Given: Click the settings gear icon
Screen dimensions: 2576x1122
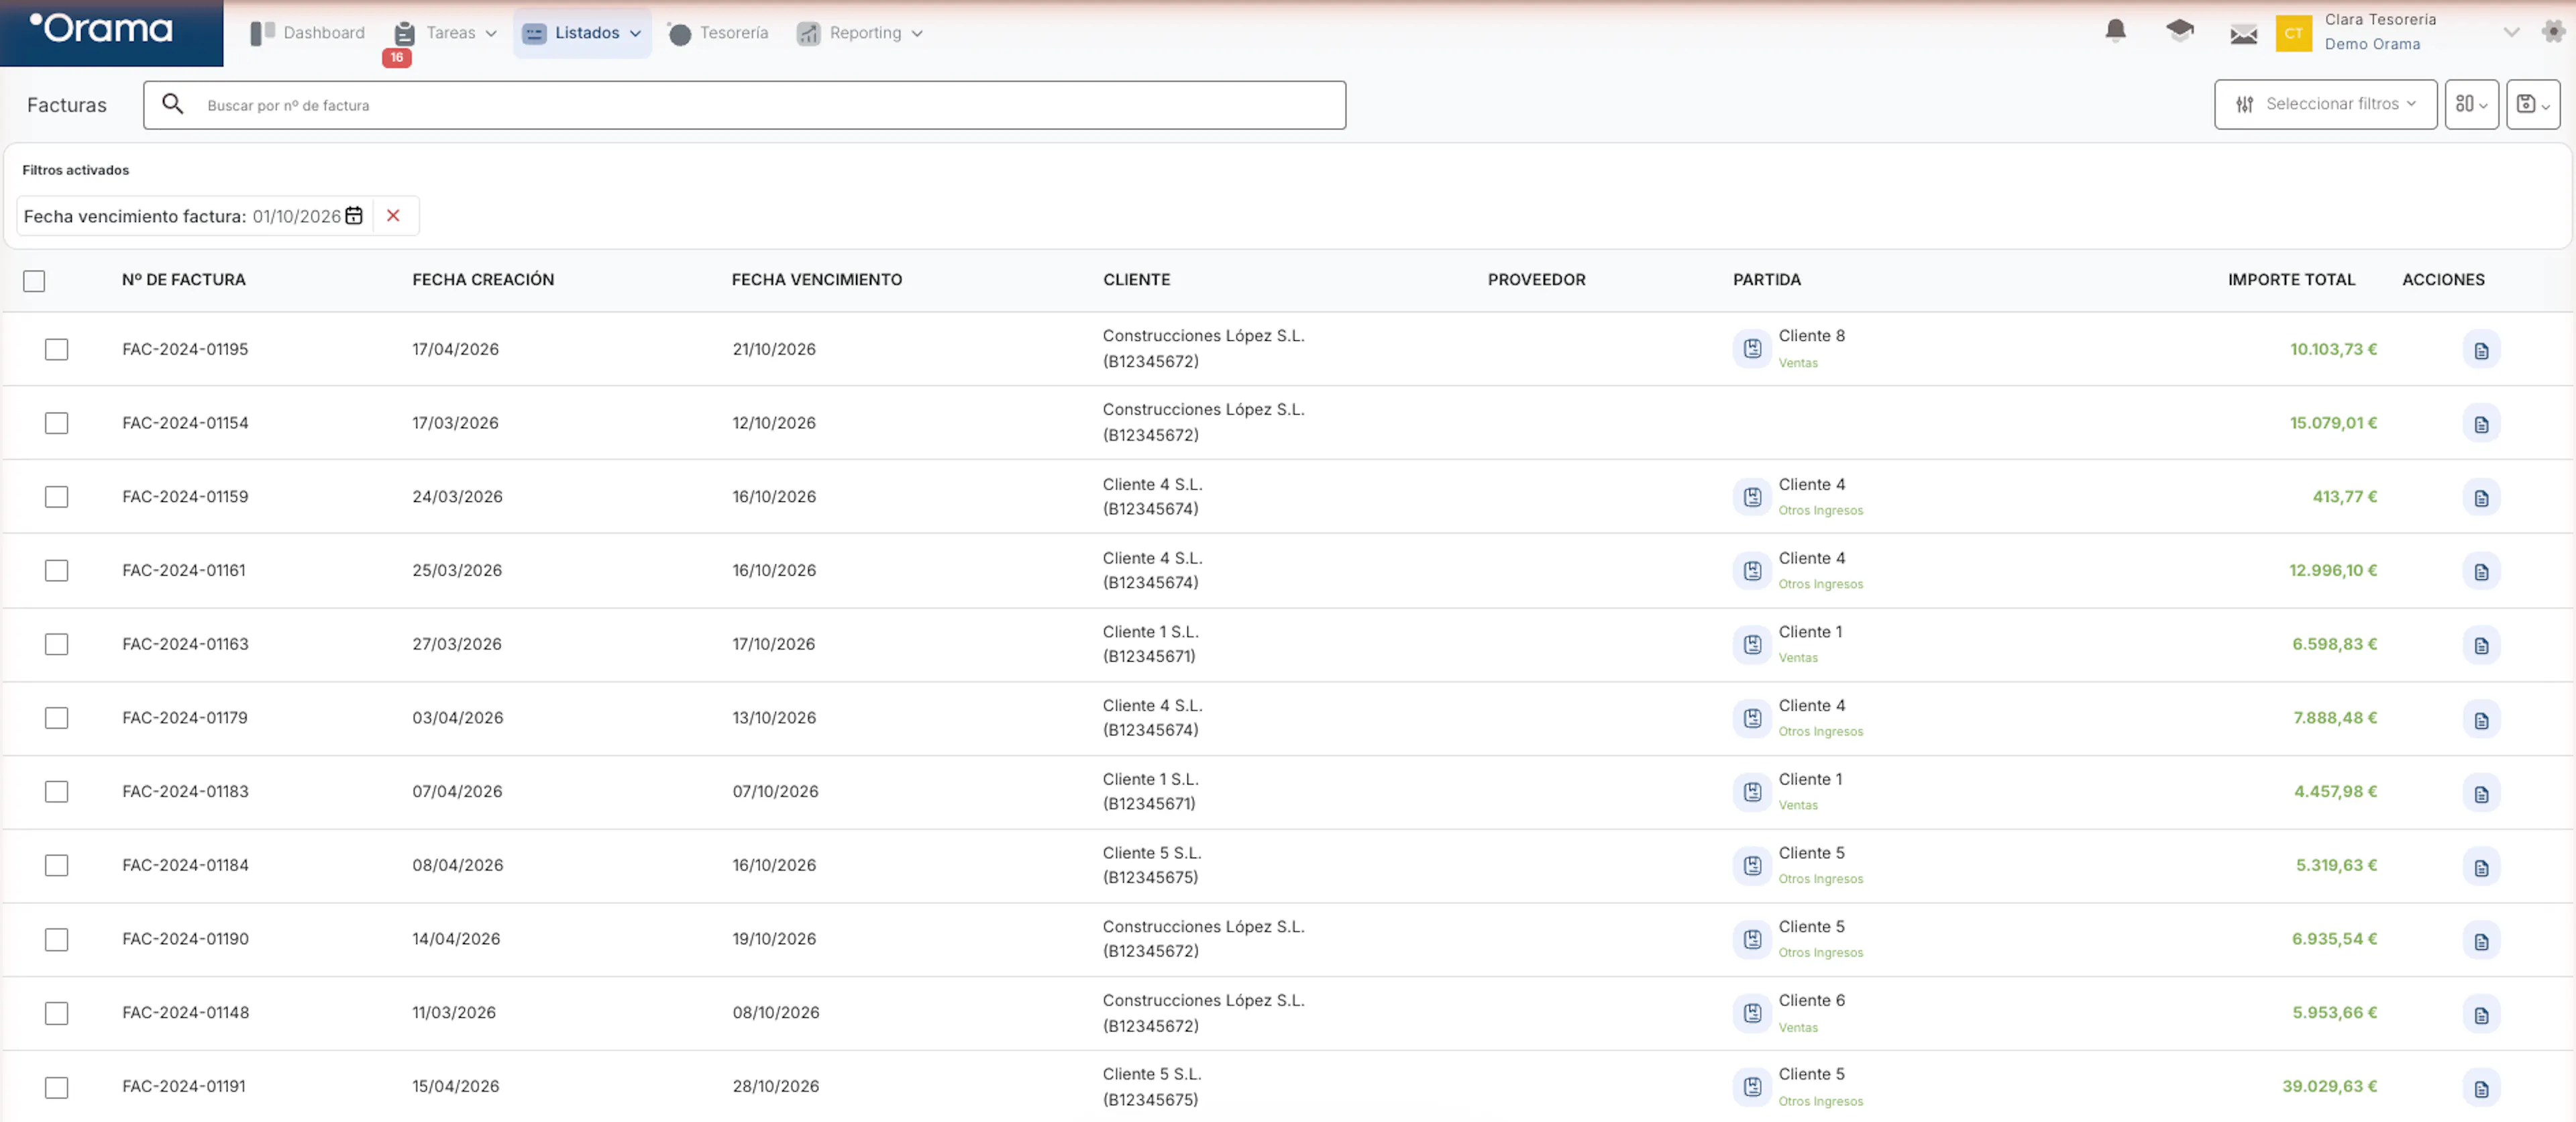Looking at the screenshot, I should (2553, 32).
